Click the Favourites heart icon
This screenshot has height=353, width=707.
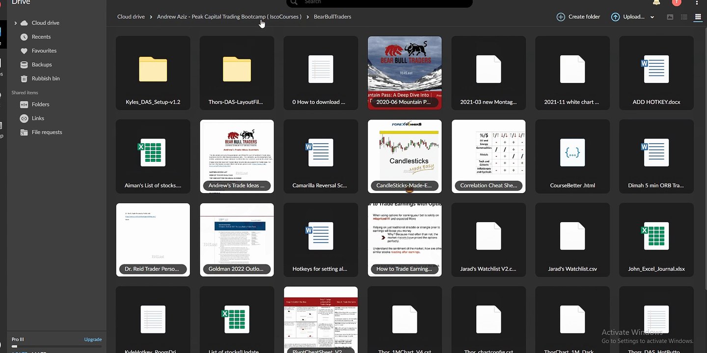(24, 50)
